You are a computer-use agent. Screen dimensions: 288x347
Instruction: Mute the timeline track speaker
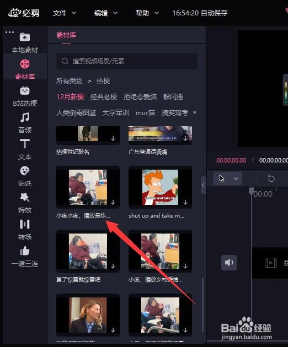click(x=229, y=263)
